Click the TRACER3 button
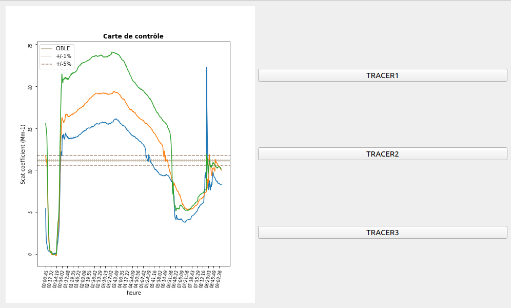 click(382, 232)
